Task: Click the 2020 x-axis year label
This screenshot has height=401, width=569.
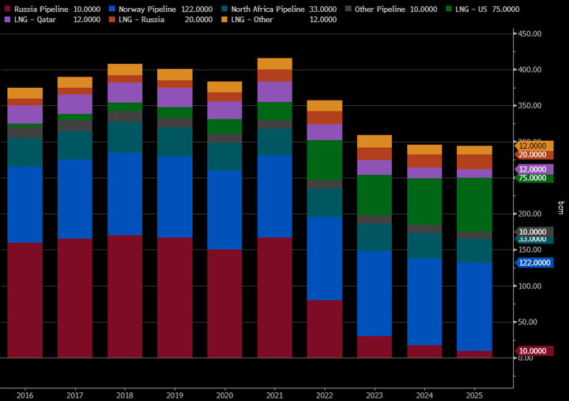Action: coord(224,395)
